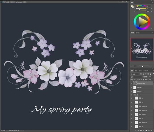Filter layers by type layers icon

tap(146, 74)
